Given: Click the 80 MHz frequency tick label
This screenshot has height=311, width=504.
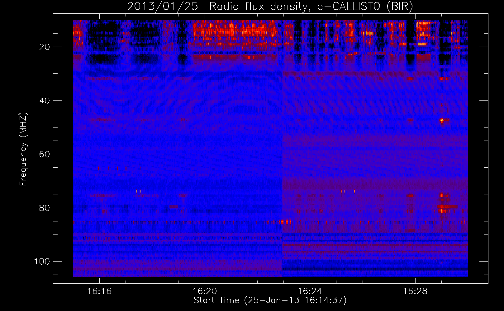Looking at the screenshot, I should (x=45, y=208).
